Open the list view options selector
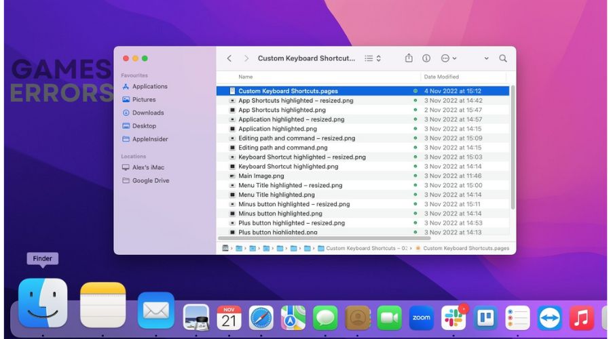The image size is (611, 339). pos(373,58)
